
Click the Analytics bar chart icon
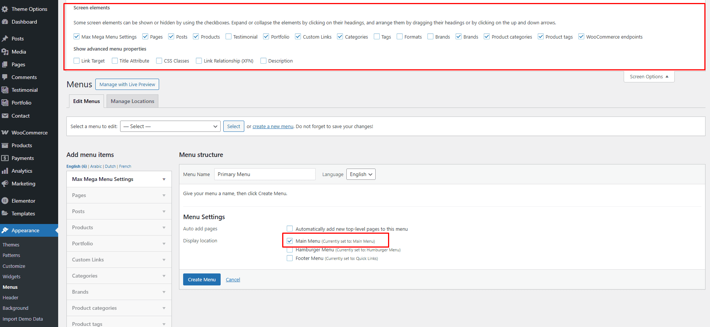pyautogui.click(x=5, y=171)
